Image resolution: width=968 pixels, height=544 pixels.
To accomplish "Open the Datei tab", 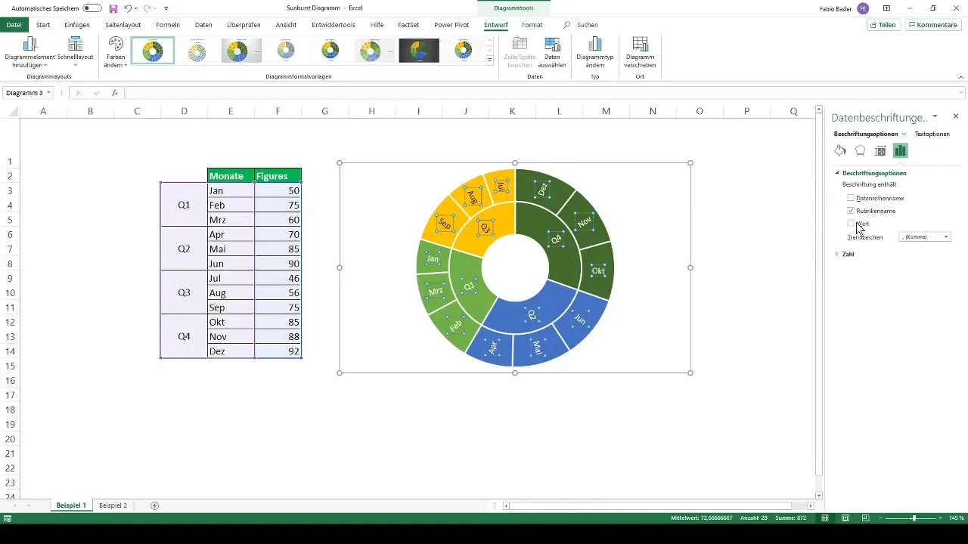I will (14, 25).
